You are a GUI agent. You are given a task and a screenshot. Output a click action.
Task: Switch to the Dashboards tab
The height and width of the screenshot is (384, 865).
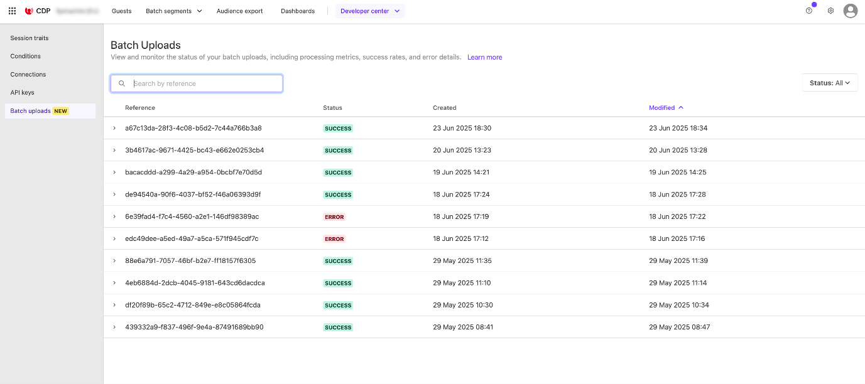297,11
